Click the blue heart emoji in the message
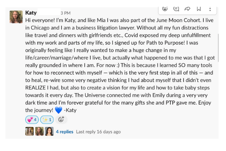 (58, 110)
